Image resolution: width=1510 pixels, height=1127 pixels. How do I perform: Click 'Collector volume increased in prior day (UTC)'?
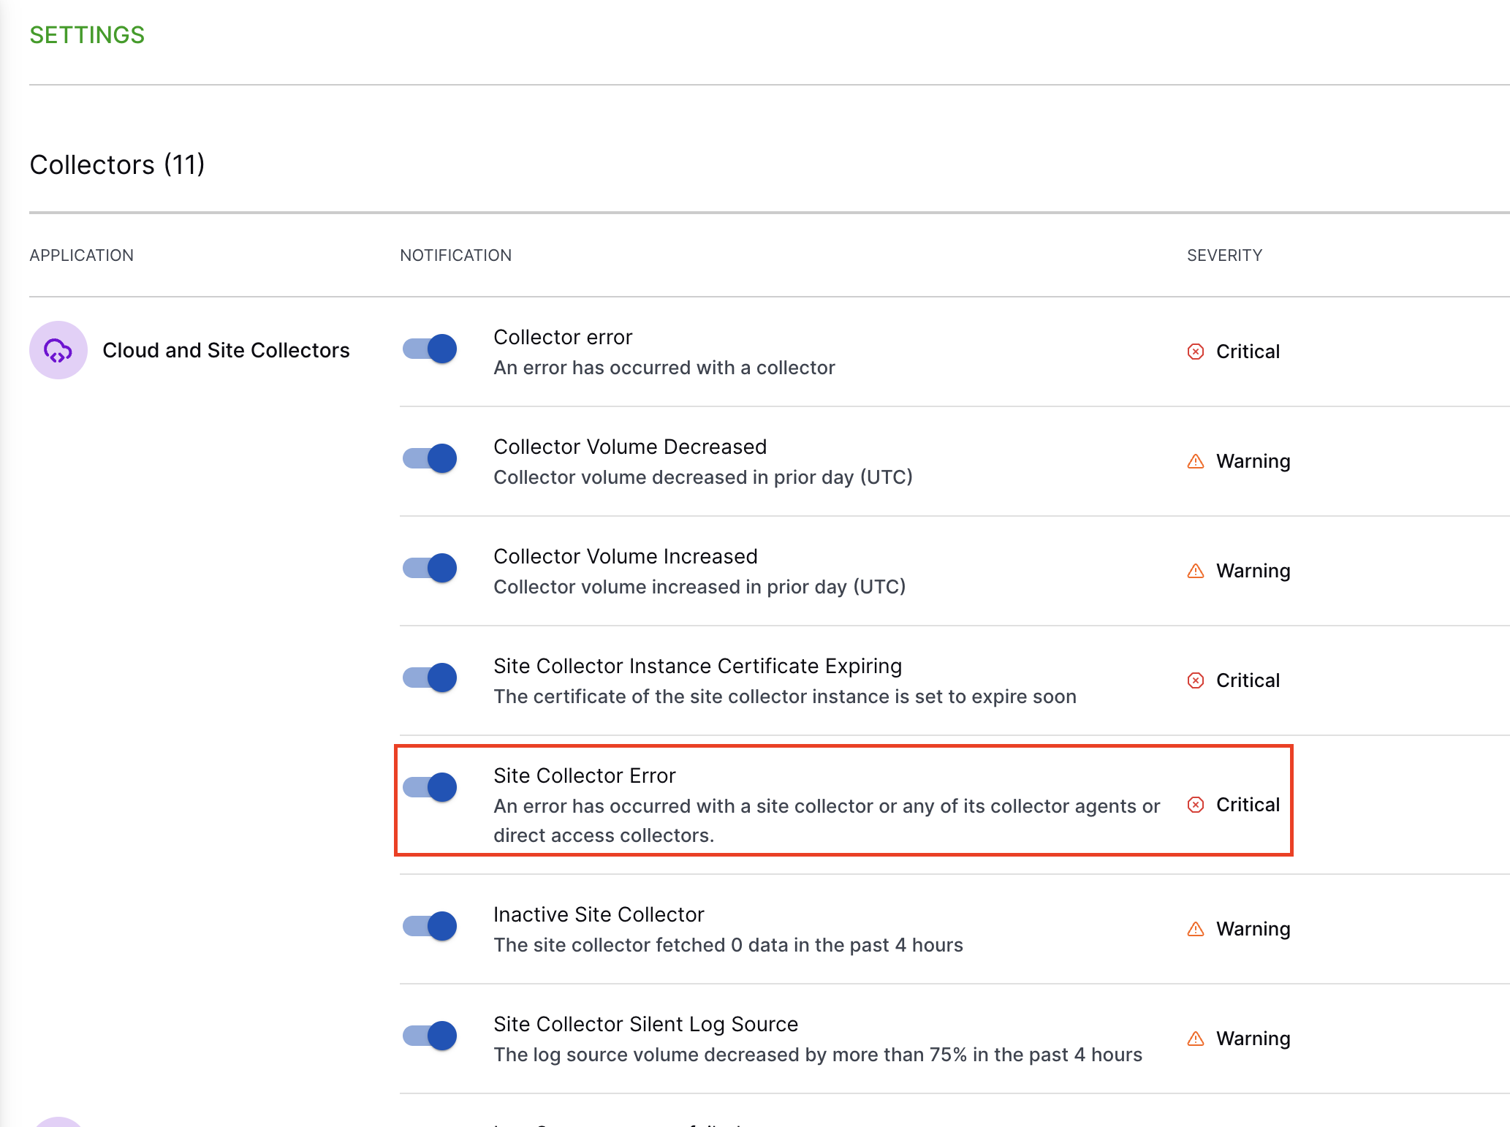(x=699, y=587)
